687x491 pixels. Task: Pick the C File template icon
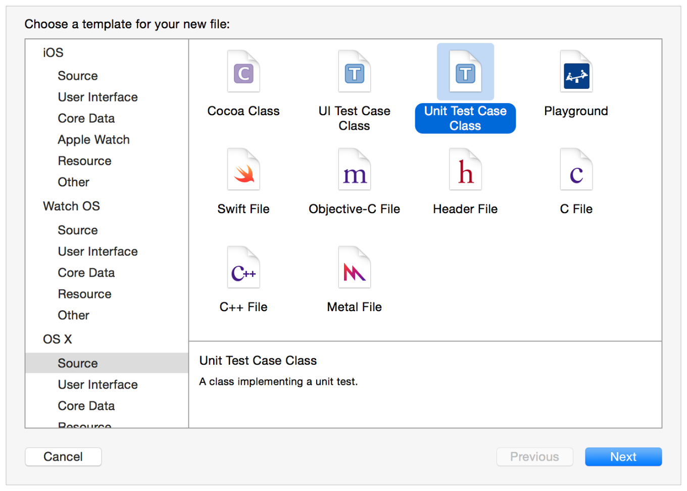coord(576,170)
